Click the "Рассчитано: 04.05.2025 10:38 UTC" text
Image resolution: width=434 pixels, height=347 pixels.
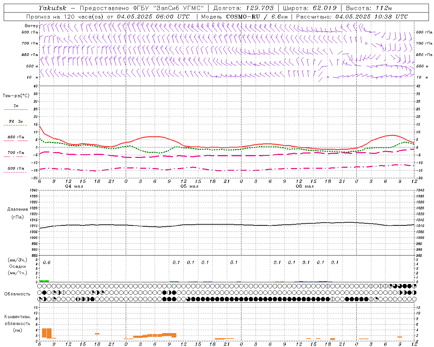pyautogui.click(x=352, y=17)
